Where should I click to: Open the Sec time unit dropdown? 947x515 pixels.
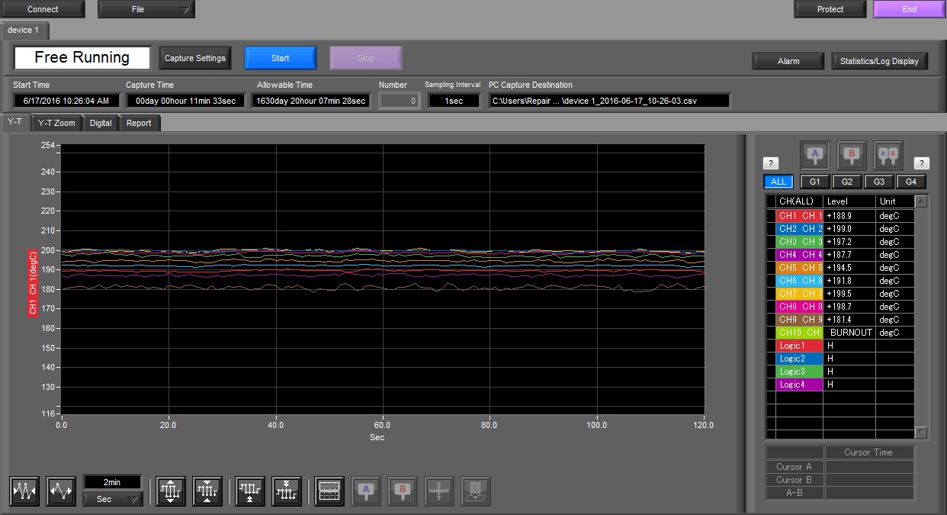tap(113, 498)
